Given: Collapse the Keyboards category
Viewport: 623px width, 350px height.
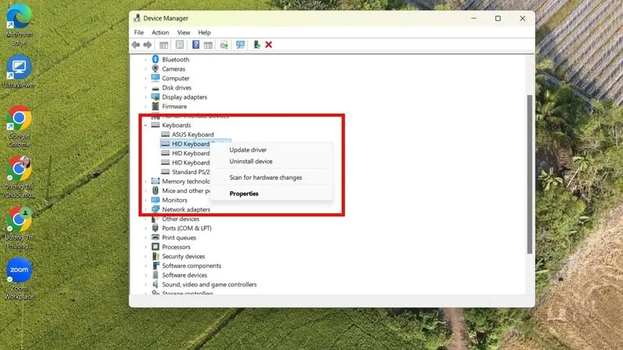Looking at the screenshot, I should 145,125.
